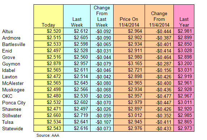Click the Source: AAA text
207x140 pixels.
pos(48,135)
